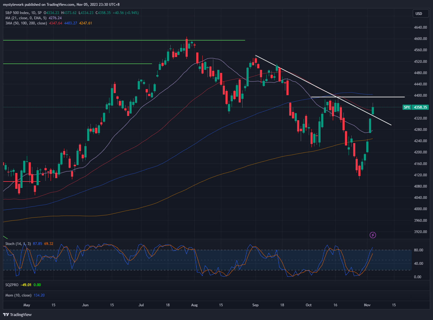Click the EMA value 4276.24
The width and height of the screenshot is (433, 320).
tap(55, 18)
